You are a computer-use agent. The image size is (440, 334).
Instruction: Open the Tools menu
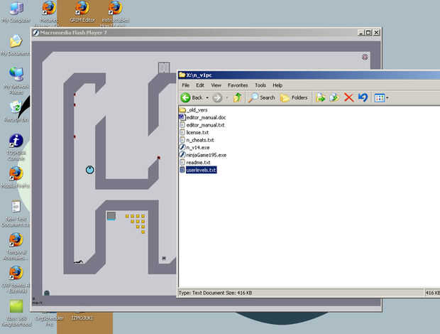tap(260, 85)
